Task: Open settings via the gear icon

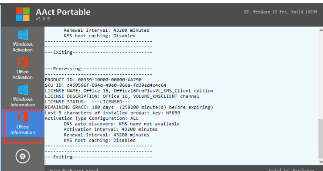Action: [x=23, y=156]
